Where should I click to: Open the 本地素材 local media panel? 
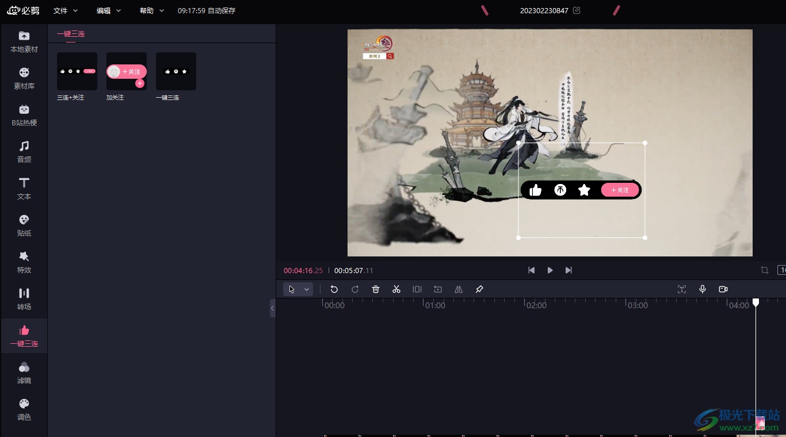tap(24, 42)
